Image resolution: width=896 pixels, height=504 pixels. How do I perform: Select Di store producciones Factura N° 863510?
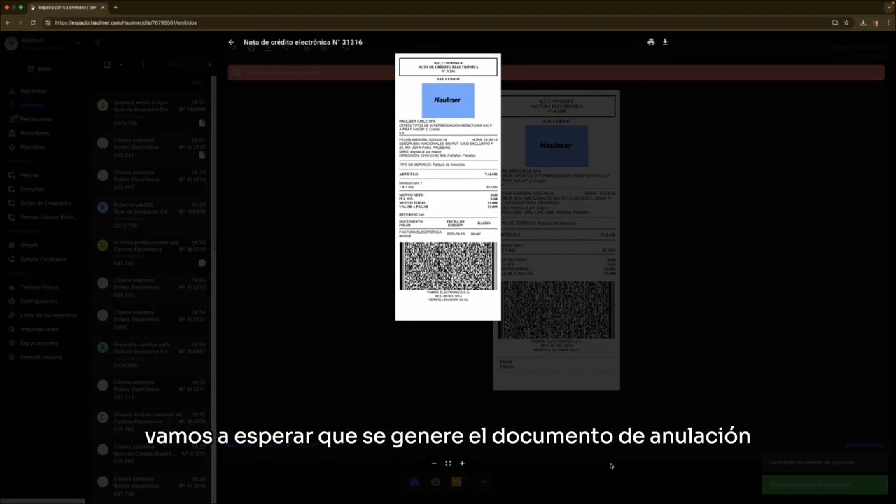tap(151, 253)
